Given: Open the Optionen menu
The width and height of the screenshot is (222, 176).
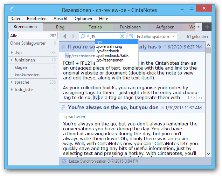Looking at the screenshot, I should [x=83, y=19].
